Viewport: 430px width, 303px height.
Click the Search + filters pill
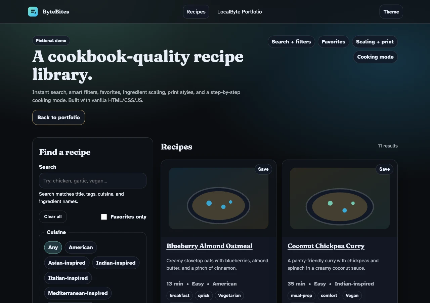(291, 42)
